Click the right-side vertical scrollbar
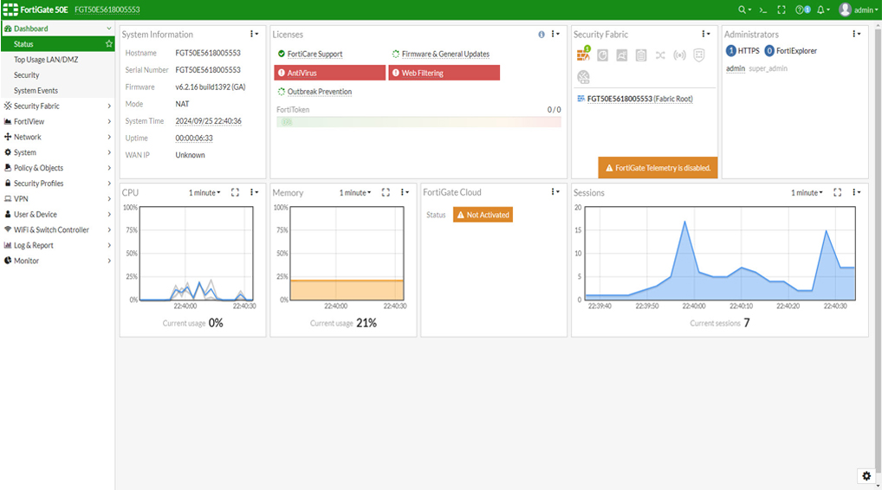882x490 pixels. point(878,253)
